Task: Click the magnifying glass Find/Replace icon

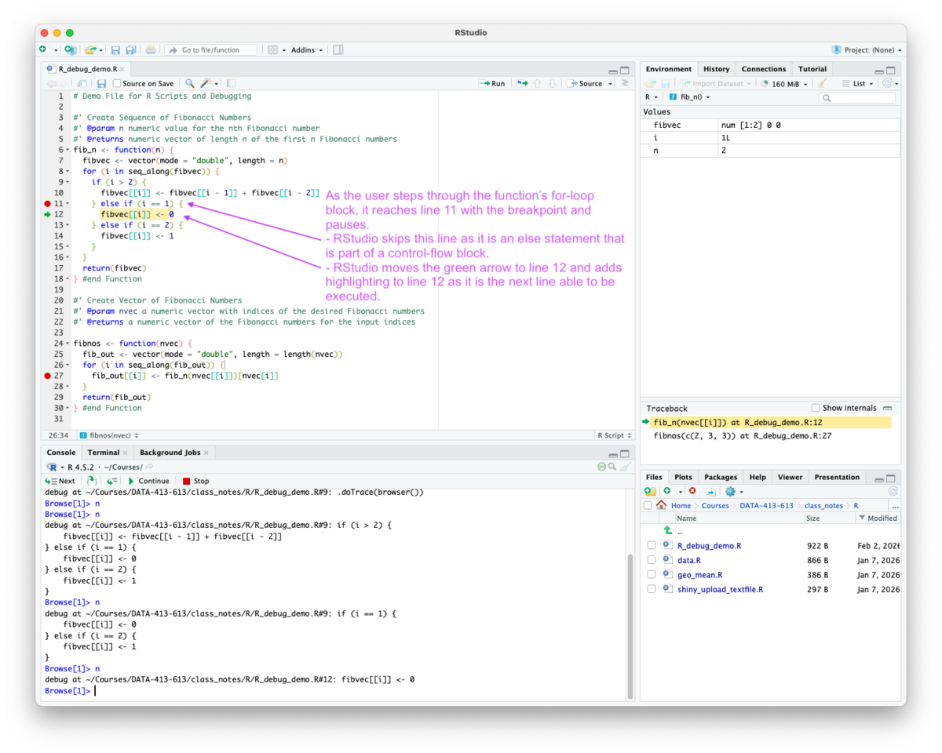Action: tap(189, 82)
